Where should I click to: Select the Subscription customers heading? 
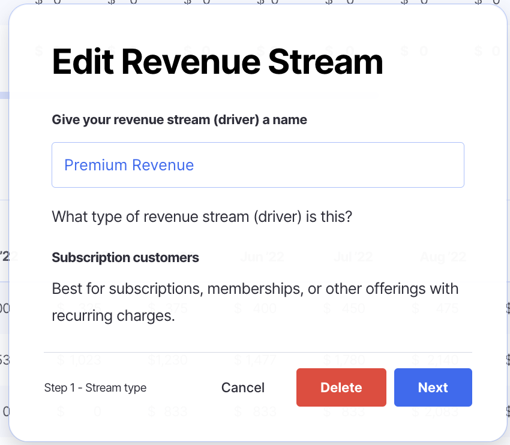125,258
